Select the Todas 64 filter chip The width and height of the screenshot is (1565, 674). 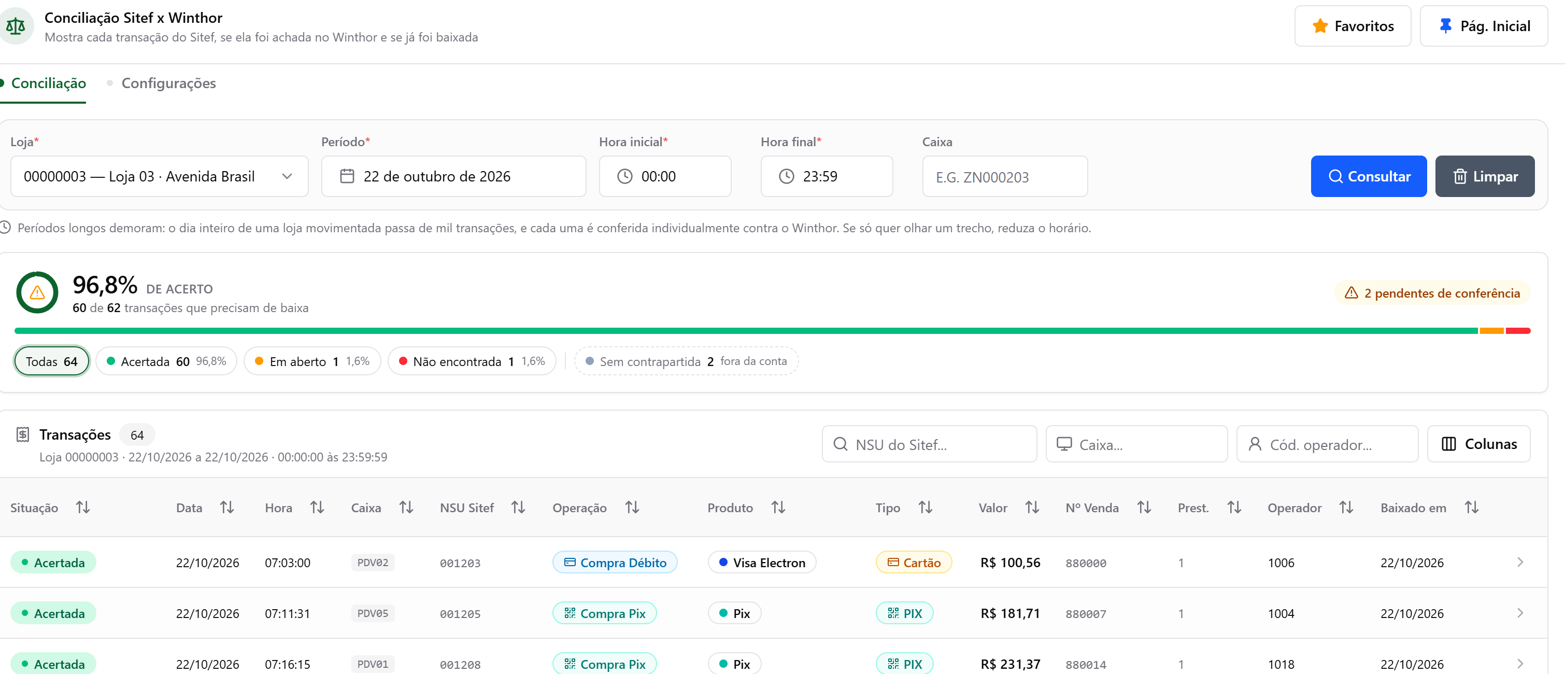(x=52, y=361)
